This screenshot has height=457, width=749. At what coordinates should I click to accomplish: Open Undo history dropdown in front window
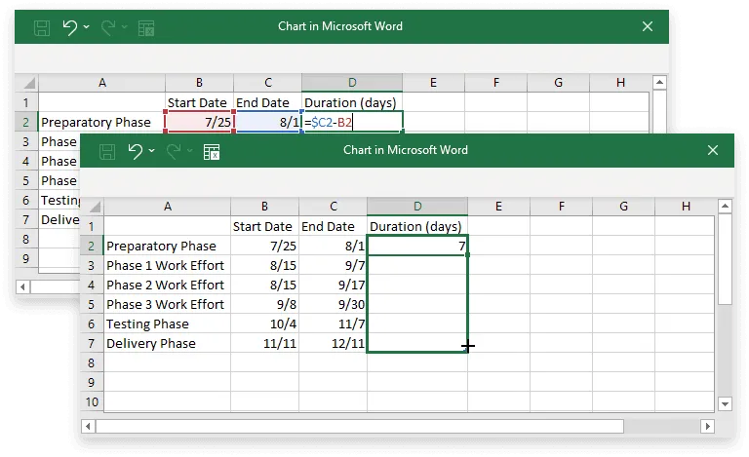tap(152, 151)
